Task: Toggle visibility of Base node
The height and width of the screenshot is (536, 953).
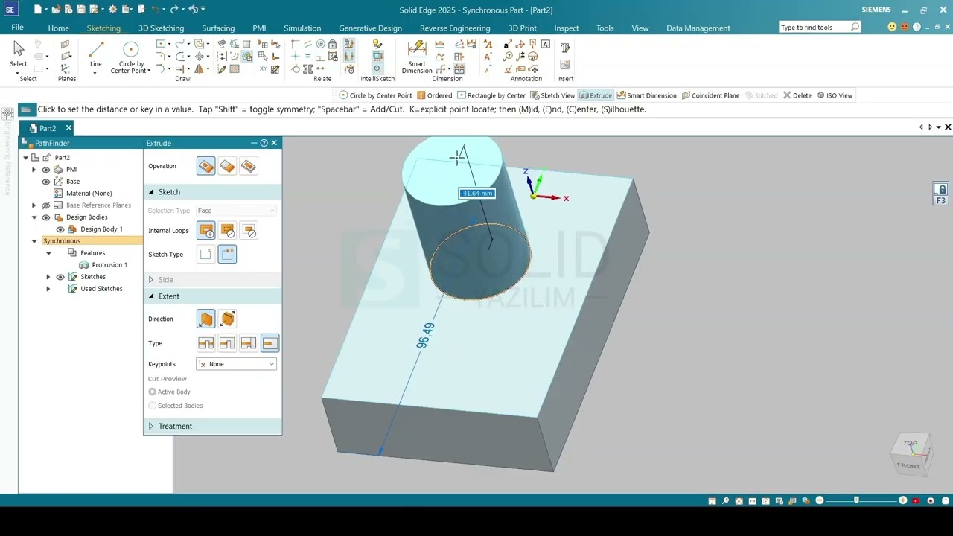Action: [x=46, y=182]
